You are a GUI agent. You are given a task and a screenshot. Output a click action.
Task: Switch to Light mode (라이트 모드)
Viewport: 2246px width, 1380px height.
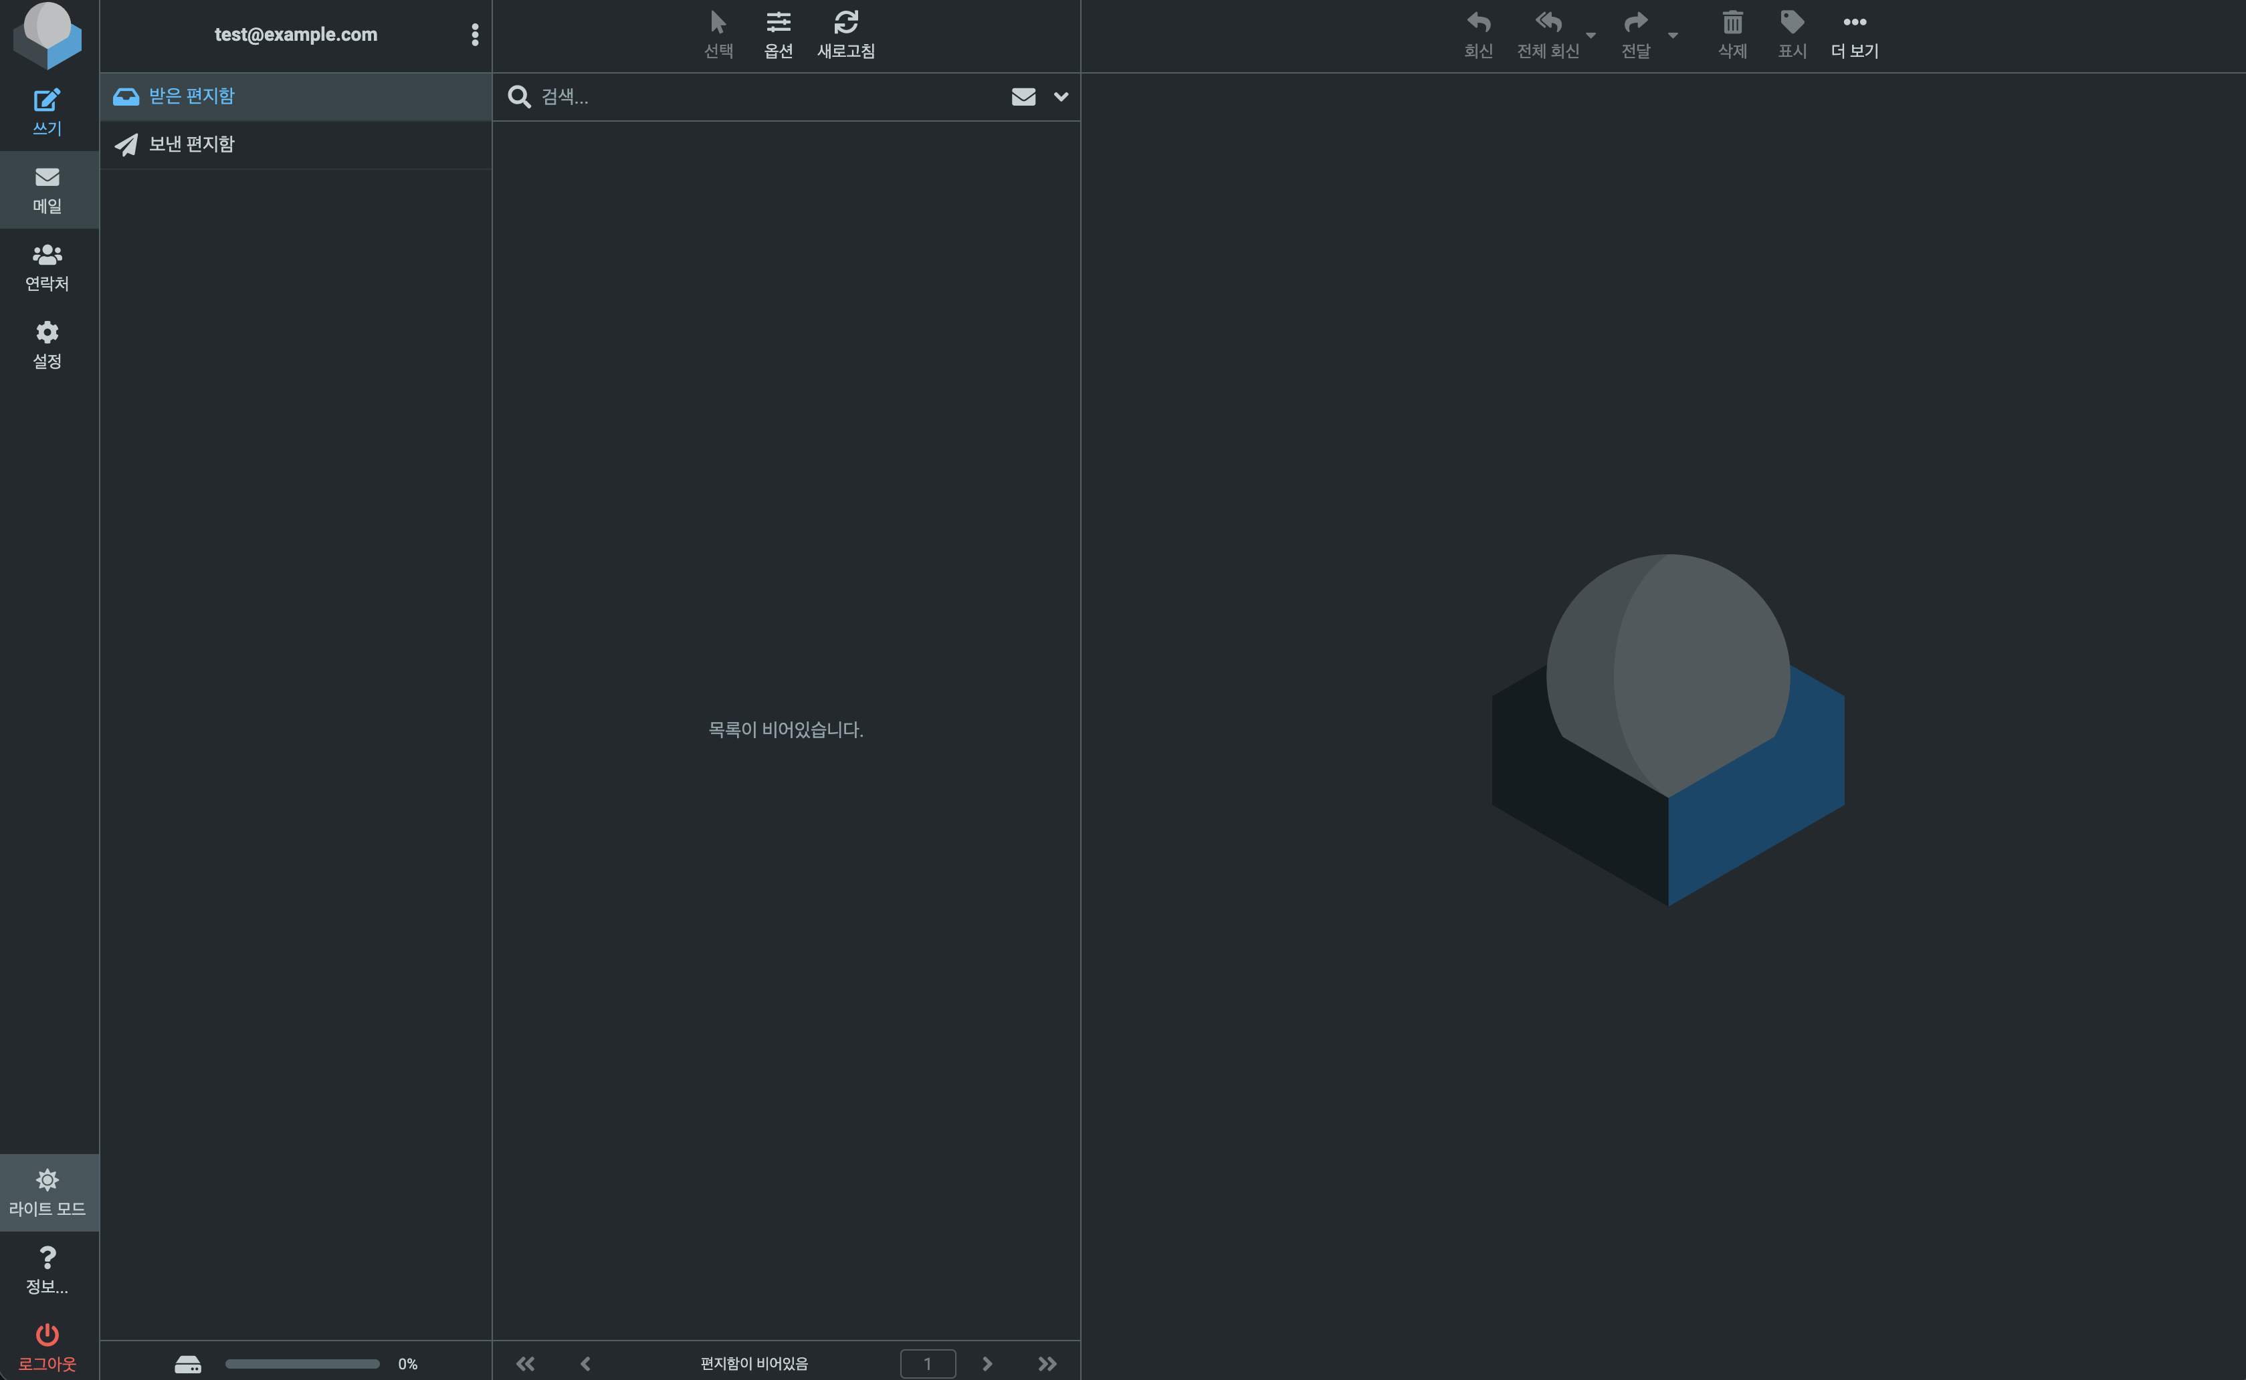tap(47, 1191)
